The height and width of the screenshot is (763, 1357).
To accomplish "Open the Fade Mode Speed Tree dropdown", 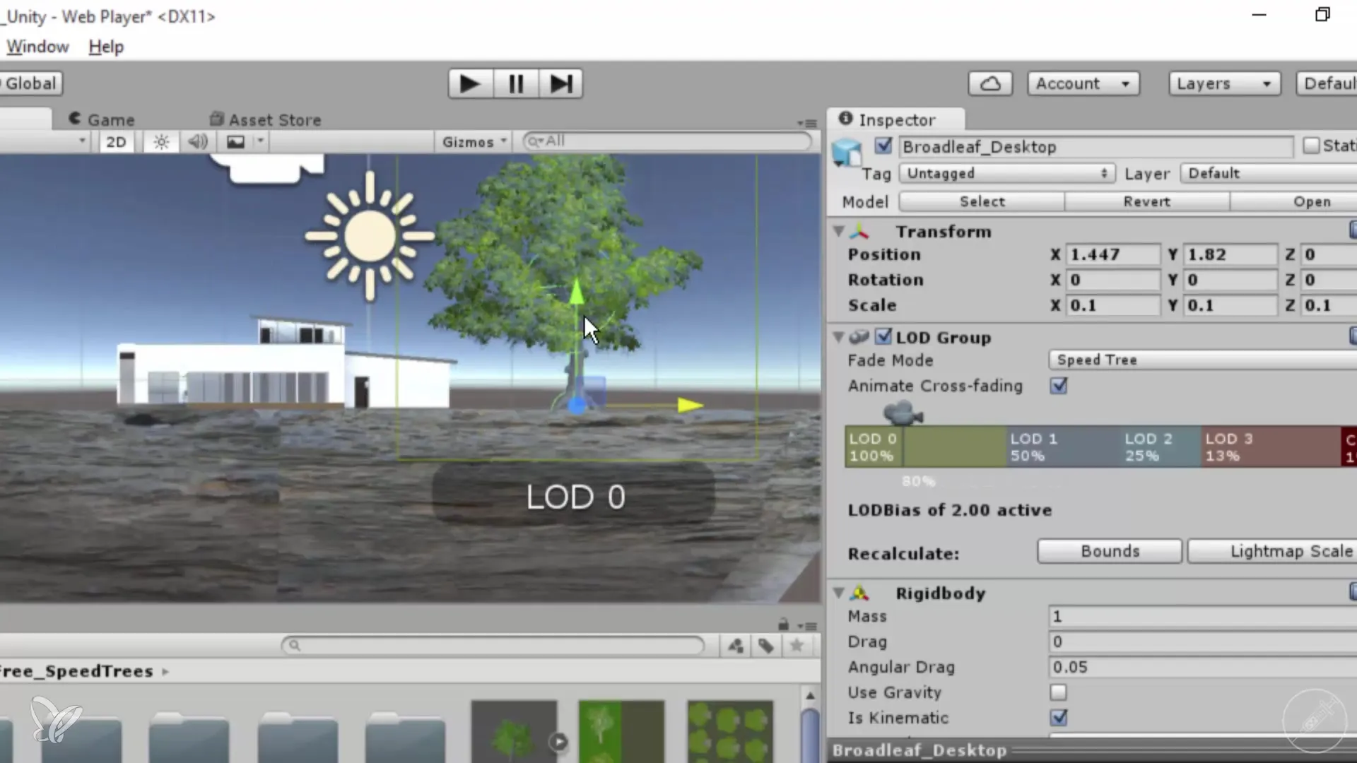I will (x=1203, y=360).
